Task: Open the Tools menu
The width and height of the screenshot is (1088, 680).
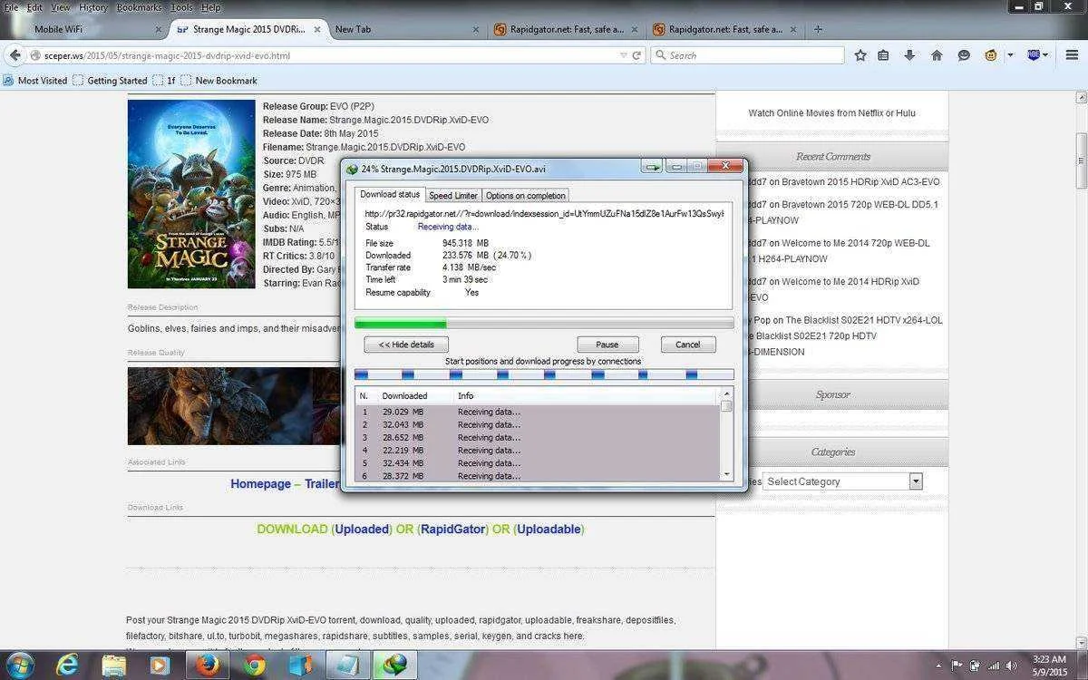Action: tap(181, 7)
